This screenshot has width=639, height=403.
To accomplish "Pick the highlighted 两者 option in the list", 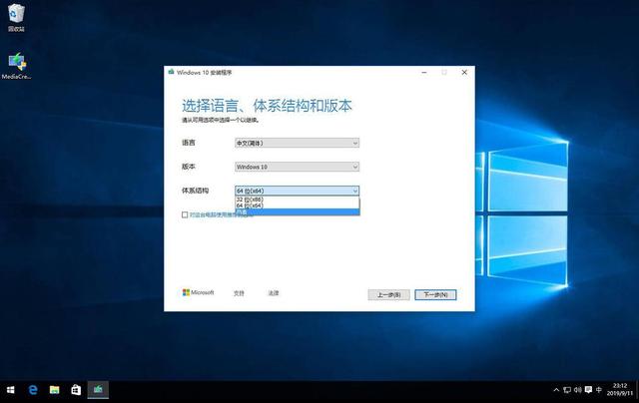I will click(x=245, y=211).
